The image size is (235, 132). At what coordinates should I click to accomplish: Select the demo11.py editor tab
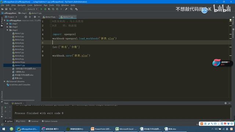tap(68, 17)
